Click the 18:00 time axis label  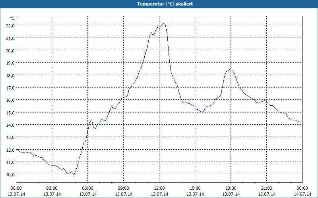[x=231, y=188]
